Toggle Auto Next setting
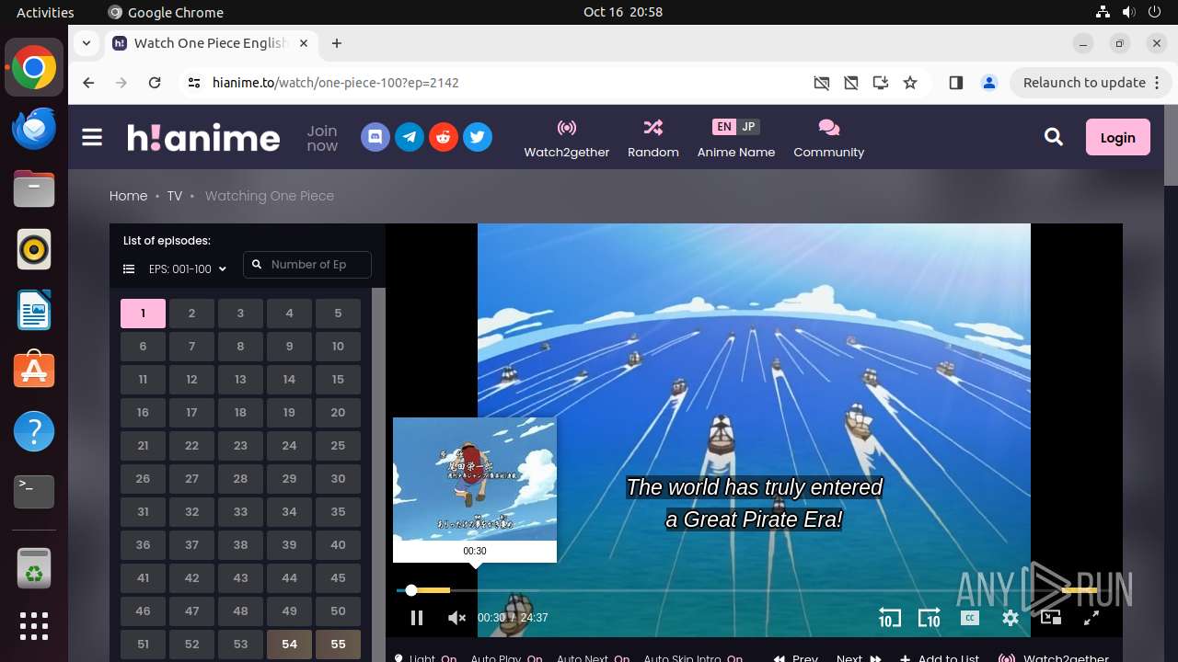 pos(593,657)
